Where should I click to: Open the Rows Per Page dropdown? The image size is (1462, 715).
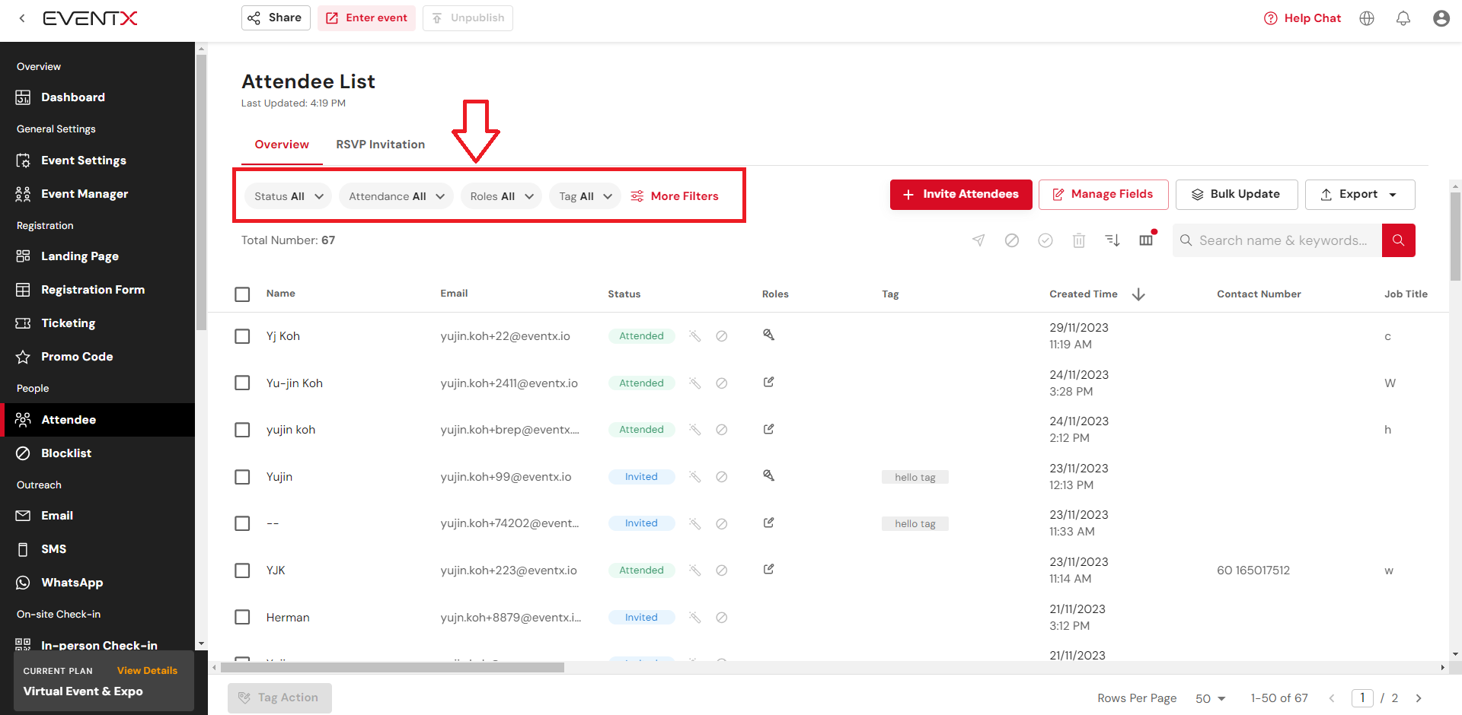click(1210, 698)
